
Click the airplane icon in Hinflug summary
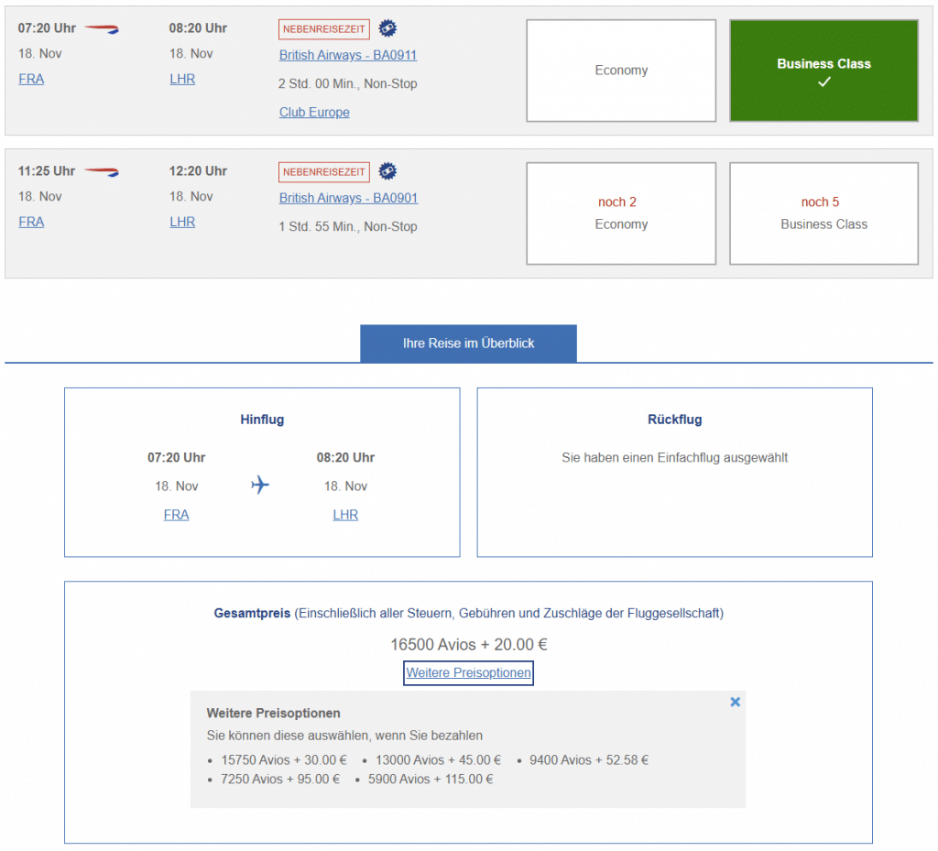point(260,485)
